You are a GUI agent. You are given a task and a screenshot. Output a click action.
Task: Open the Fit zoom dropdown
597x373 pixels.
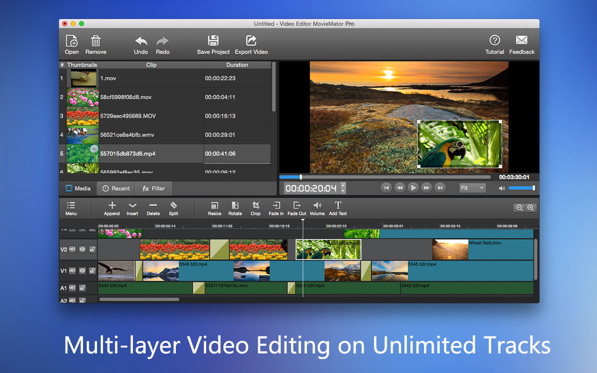472,187
